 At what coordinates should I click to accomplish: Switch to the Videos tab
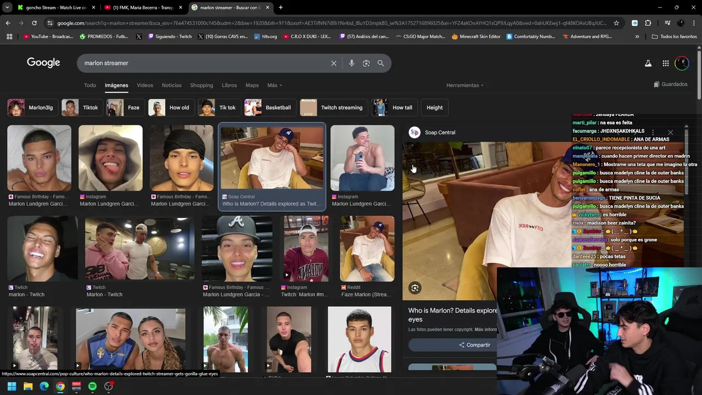145,85
